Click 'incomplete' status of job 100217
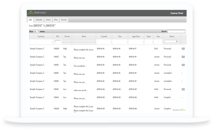214x129 pixels. pos(168,73)
